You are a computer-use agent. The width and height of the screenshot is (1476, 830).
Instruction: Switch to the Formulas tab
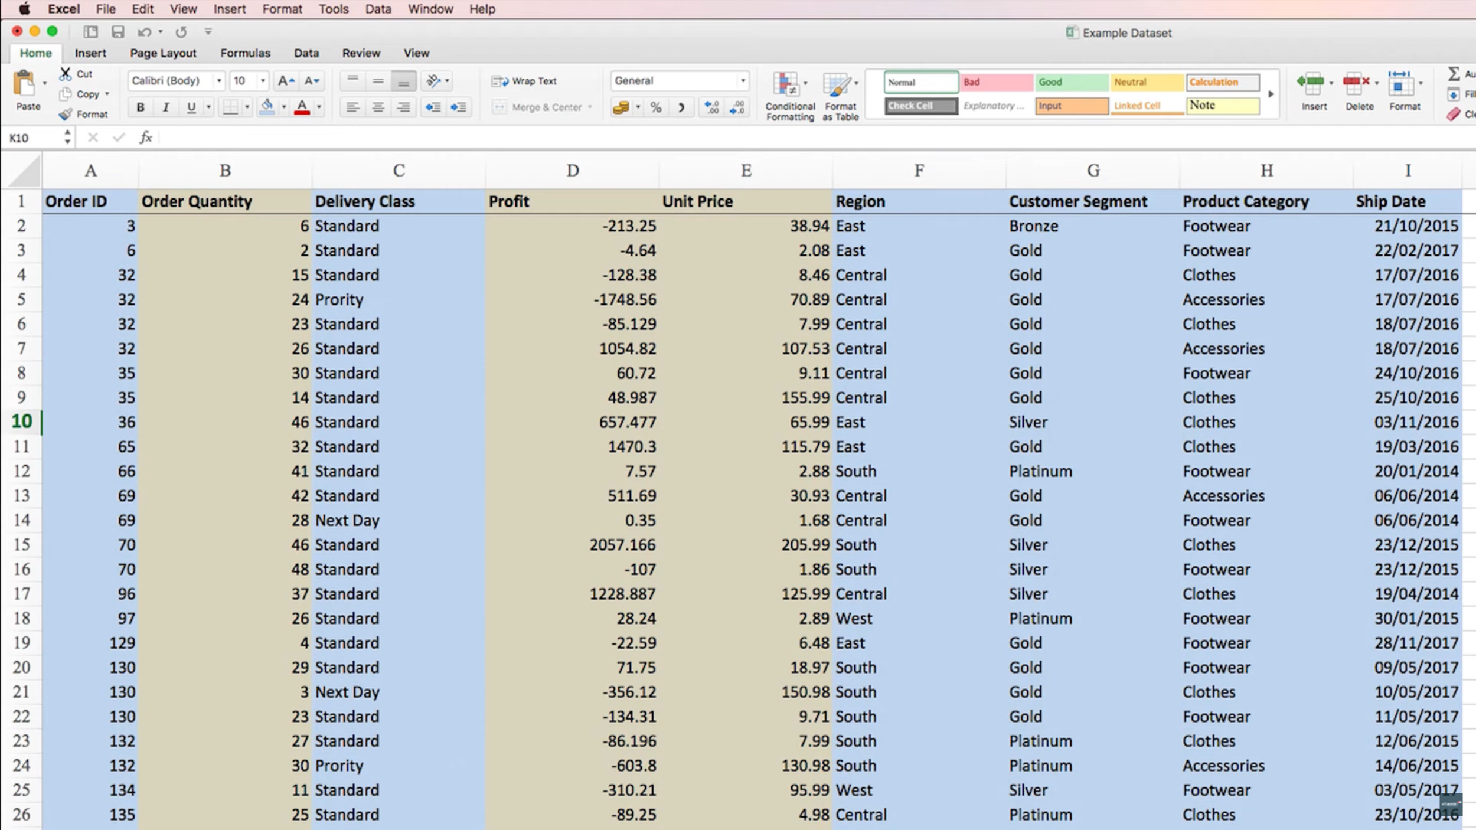click(246, 53)
